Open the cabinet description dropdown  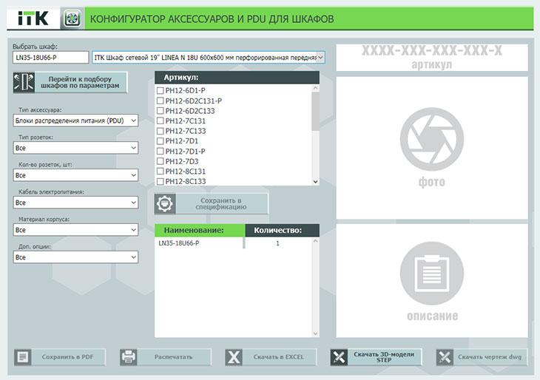209,58
